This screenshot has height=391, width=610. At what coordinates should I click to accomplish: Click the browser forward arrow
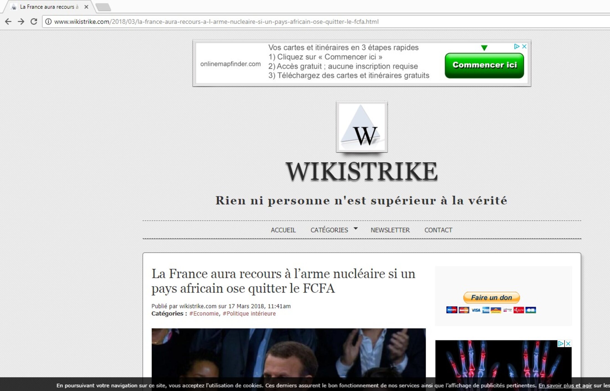click(21, 21)
